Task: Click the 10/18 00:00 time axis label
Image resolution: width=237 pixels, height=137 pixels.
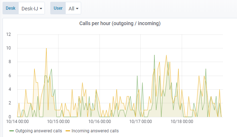Action: (x=182, y=122)
